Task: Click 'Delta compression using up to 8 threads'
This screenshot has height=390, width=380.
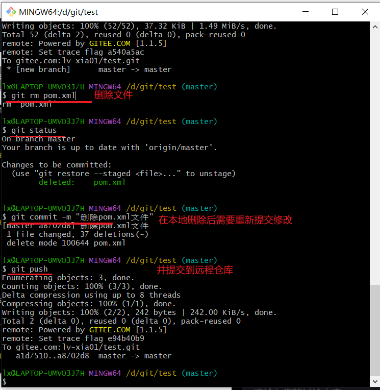Action: [91, 295]
